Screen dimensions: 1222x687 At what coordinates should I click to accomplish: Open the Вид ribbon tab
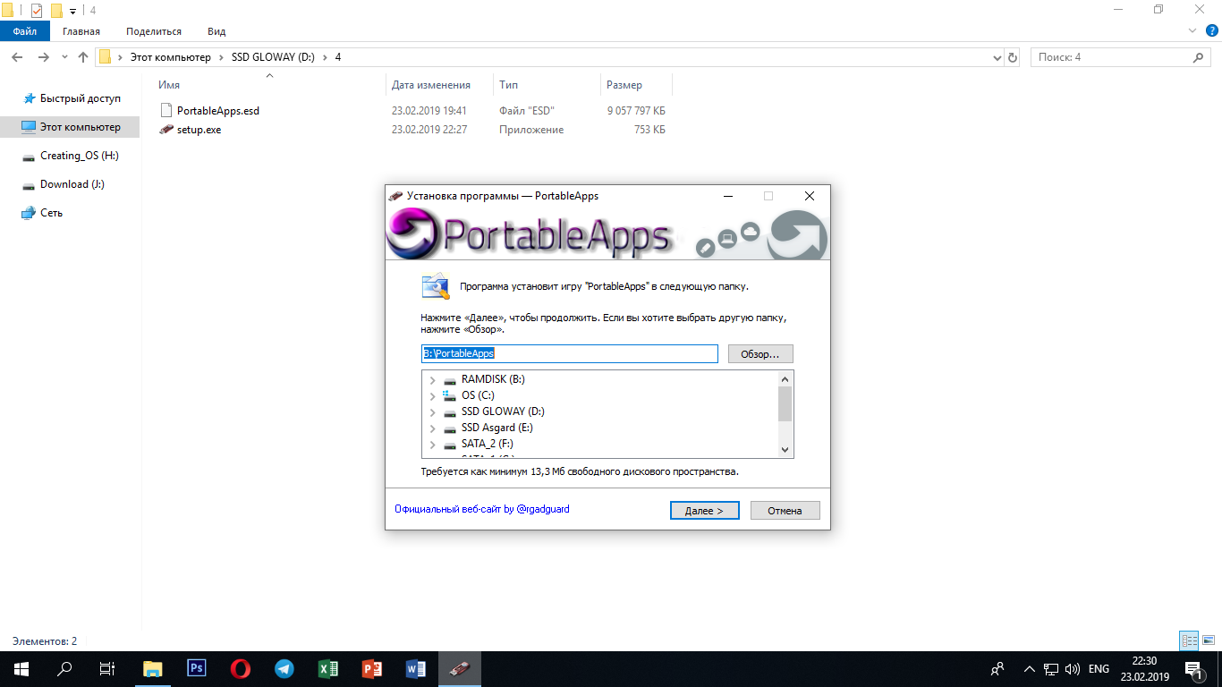point(216,31)
